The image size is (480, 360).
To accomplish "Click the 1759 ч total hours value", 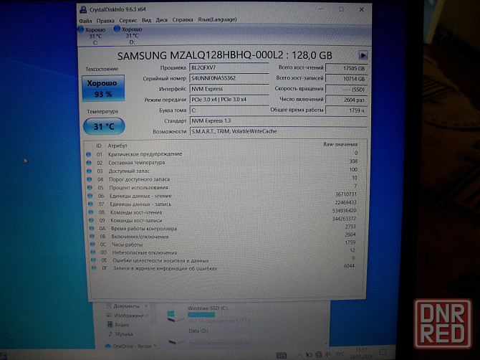I will [x=346, y=110].
